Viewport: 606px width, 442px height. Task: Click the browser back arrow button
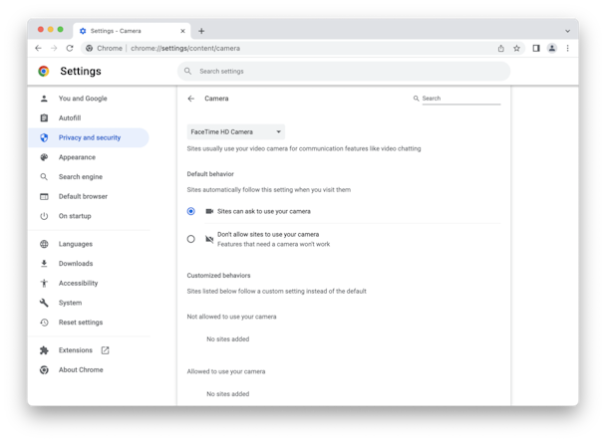pos(38,48)
